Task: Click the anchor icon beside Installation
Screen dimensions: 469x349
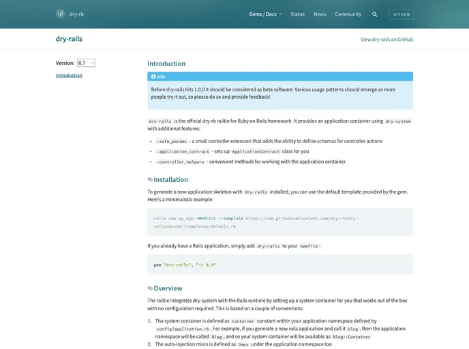Action: [x=150, y=180]
